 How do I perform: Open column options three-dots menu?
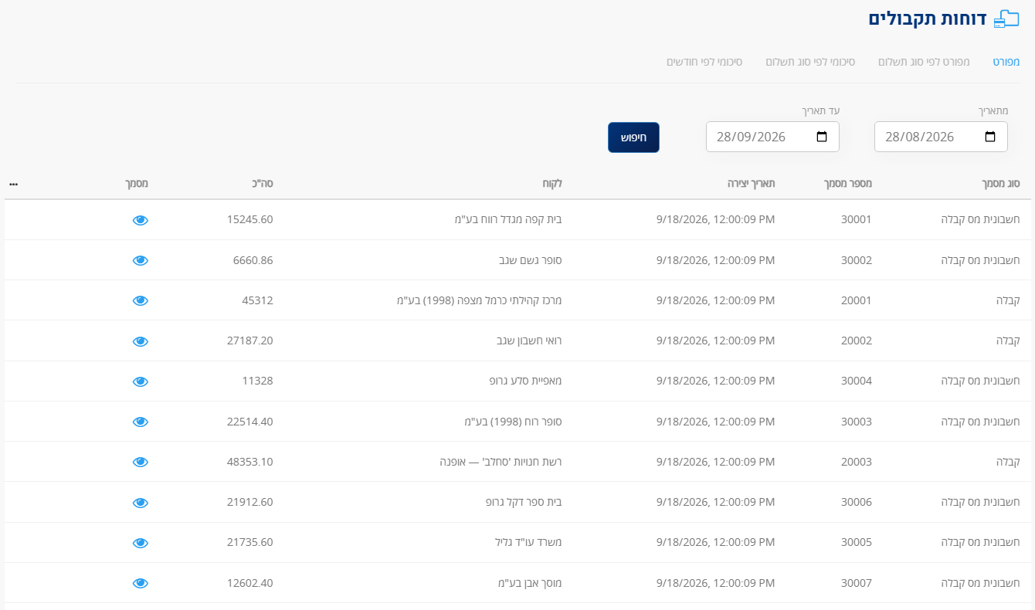click(14, 185)
